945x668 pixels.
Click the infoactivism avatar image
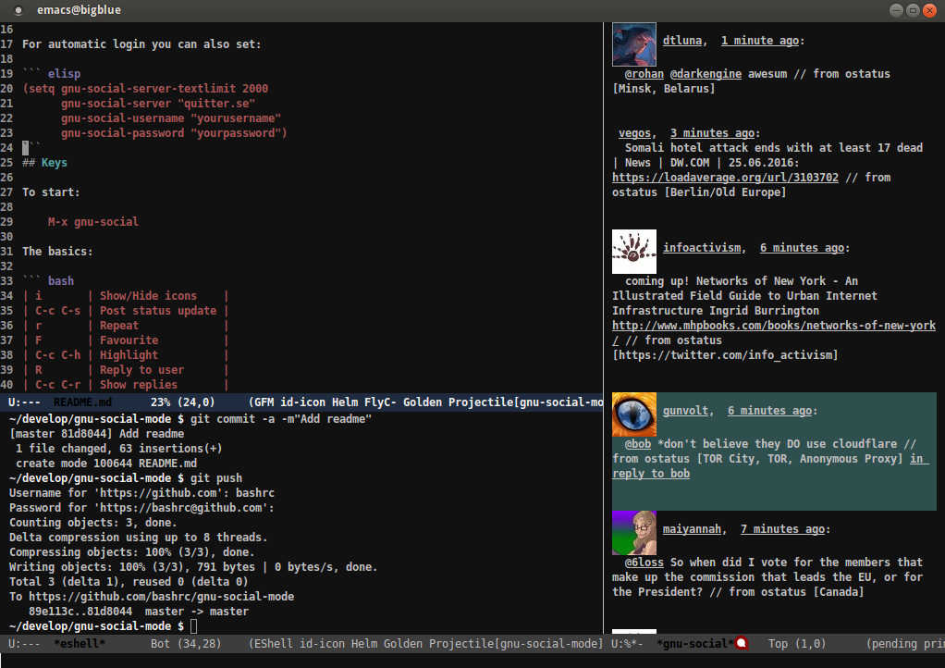[x=634, y=252]
